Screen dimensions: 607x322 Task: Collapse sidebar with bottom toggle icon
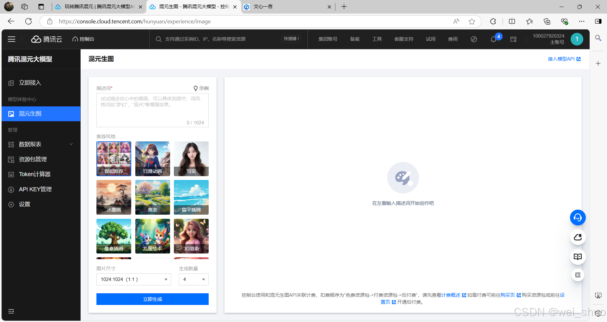coord(11,311)
